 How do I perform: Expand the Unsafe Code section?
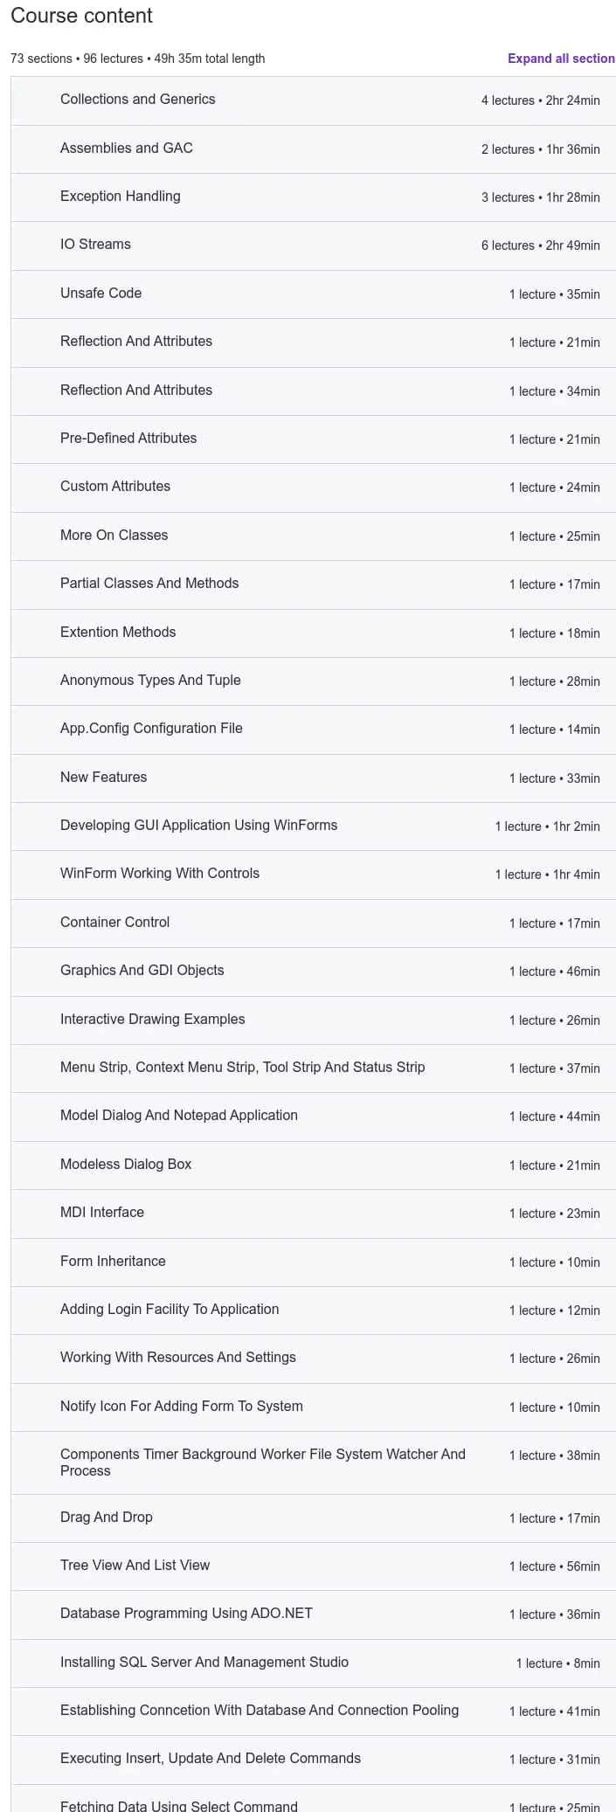[313, 294]
